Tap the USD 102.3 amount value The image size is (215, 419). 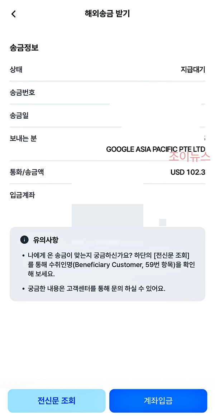pyautogui.click(x=187, y=172)
